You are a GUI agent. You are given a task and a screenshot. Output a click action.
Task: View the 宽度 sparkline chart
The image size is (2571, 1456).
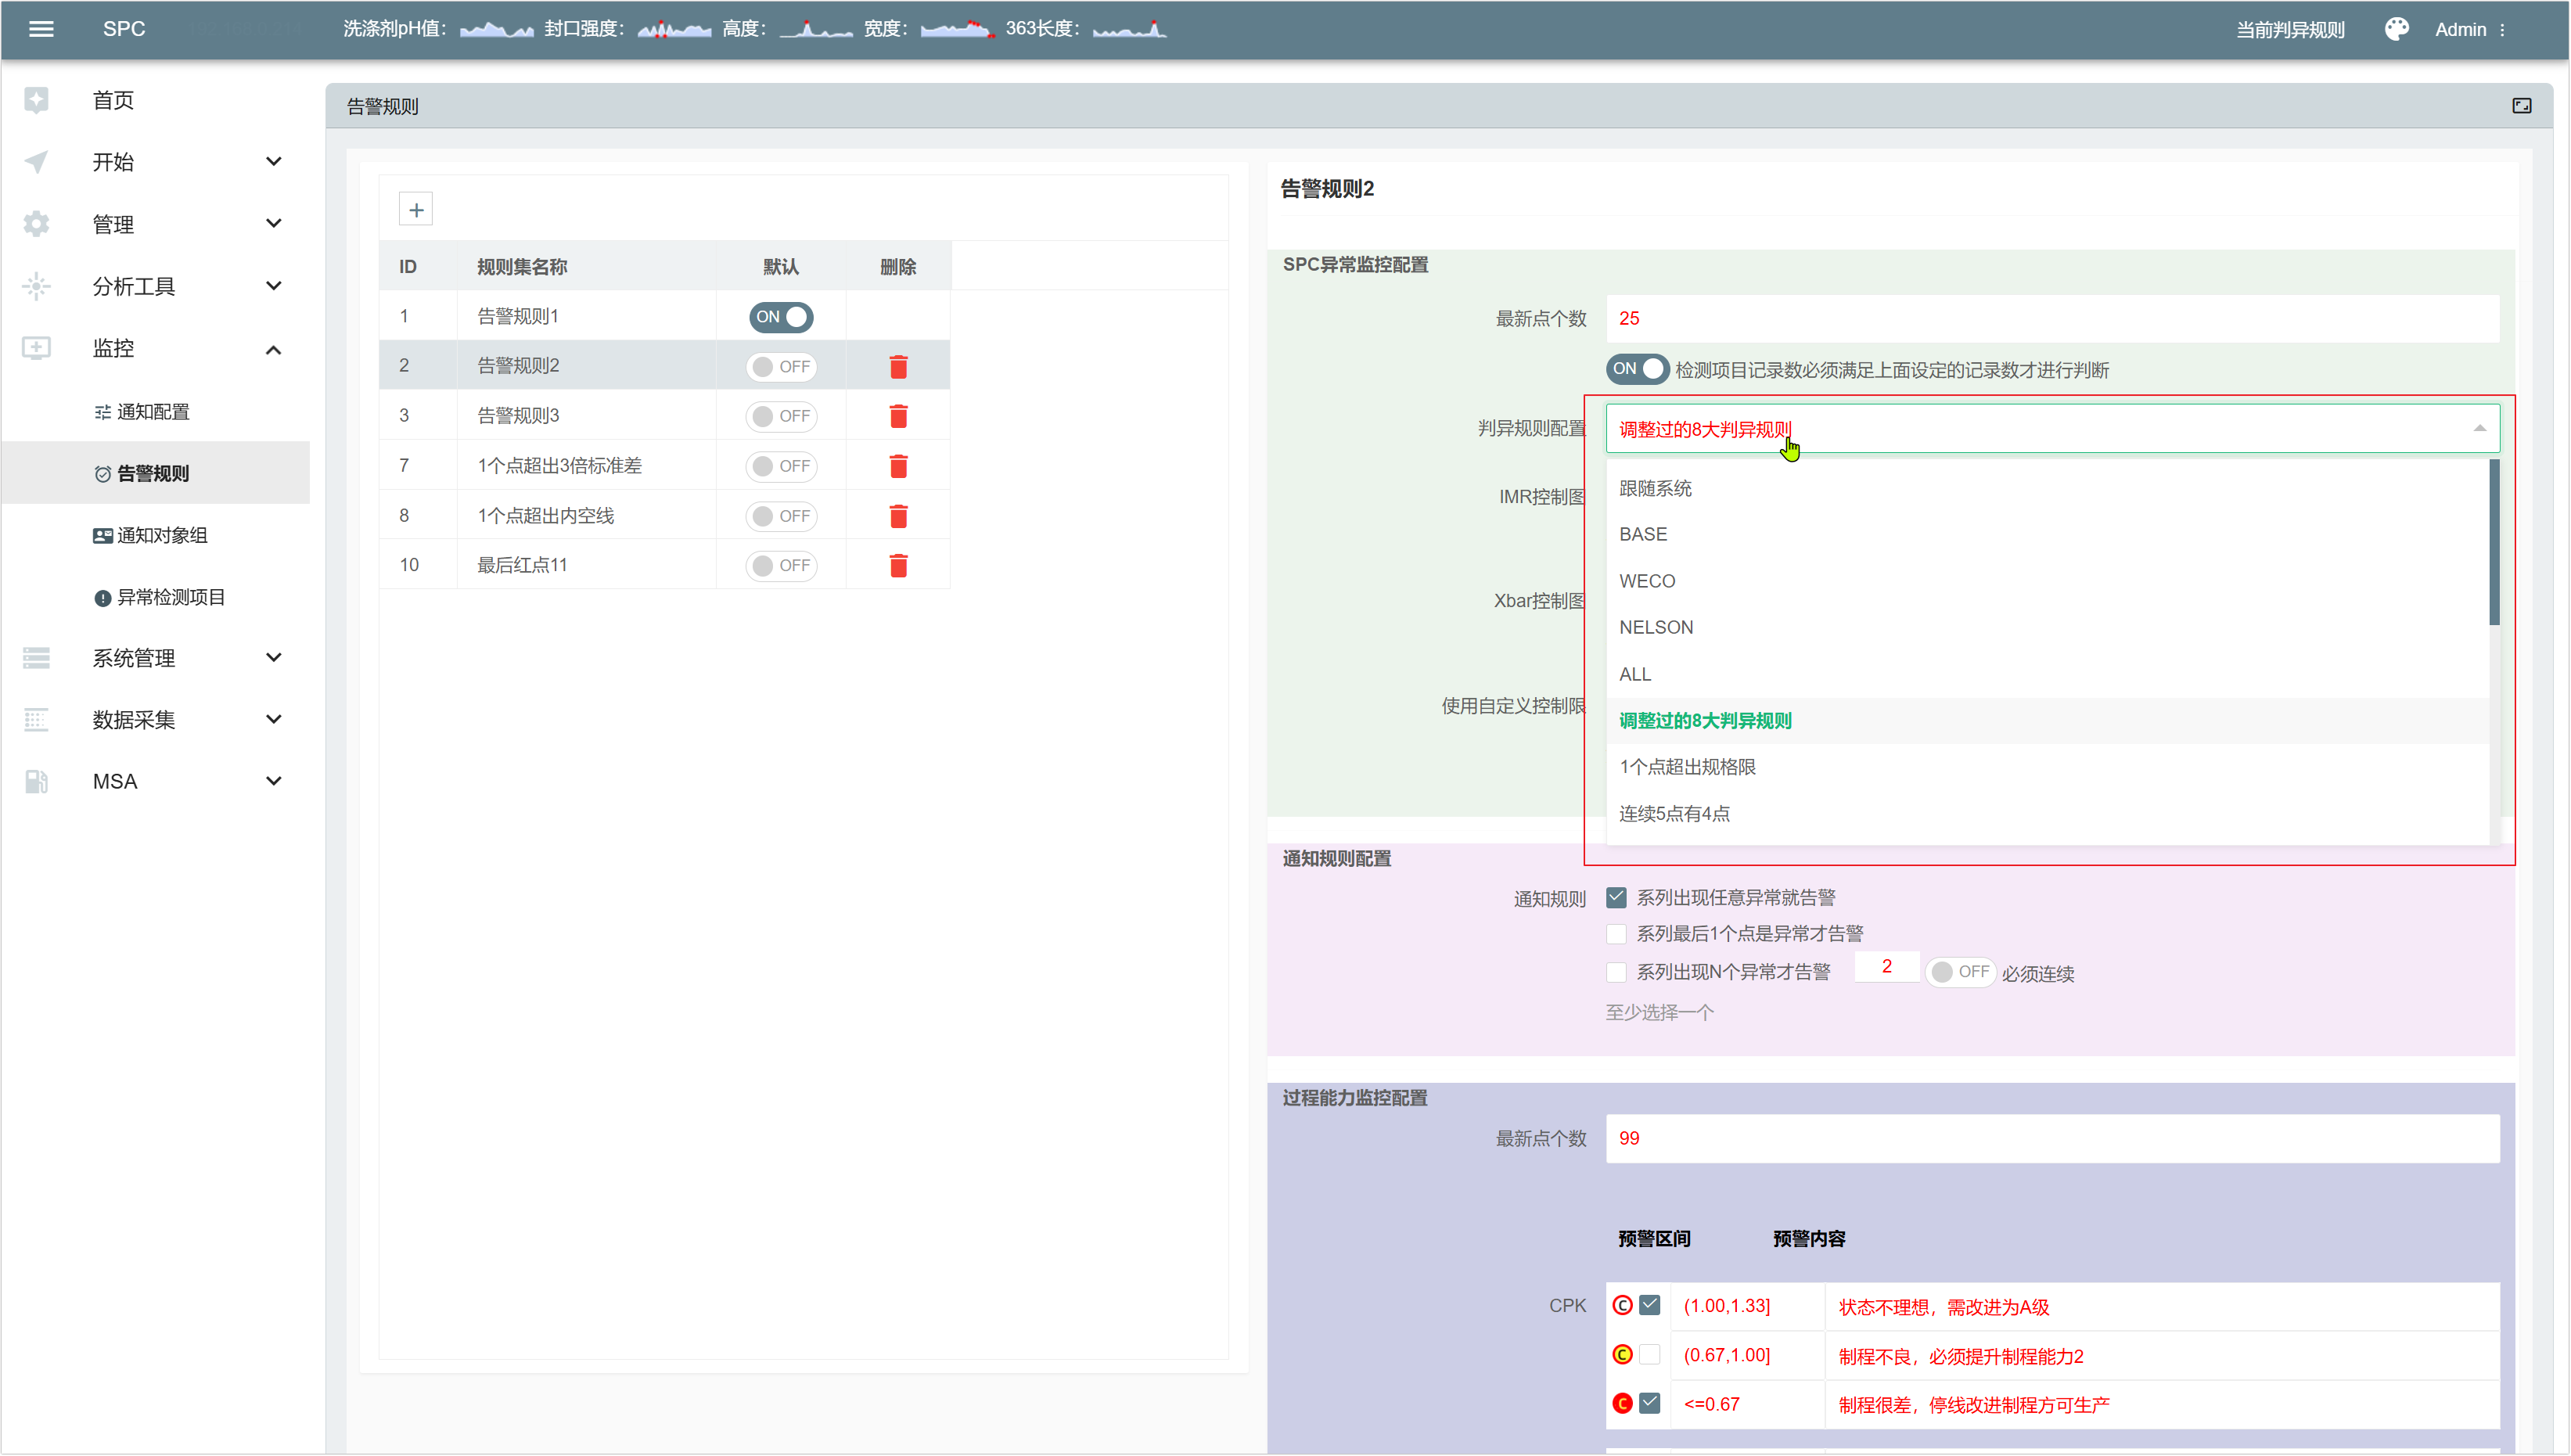point(958,30)
